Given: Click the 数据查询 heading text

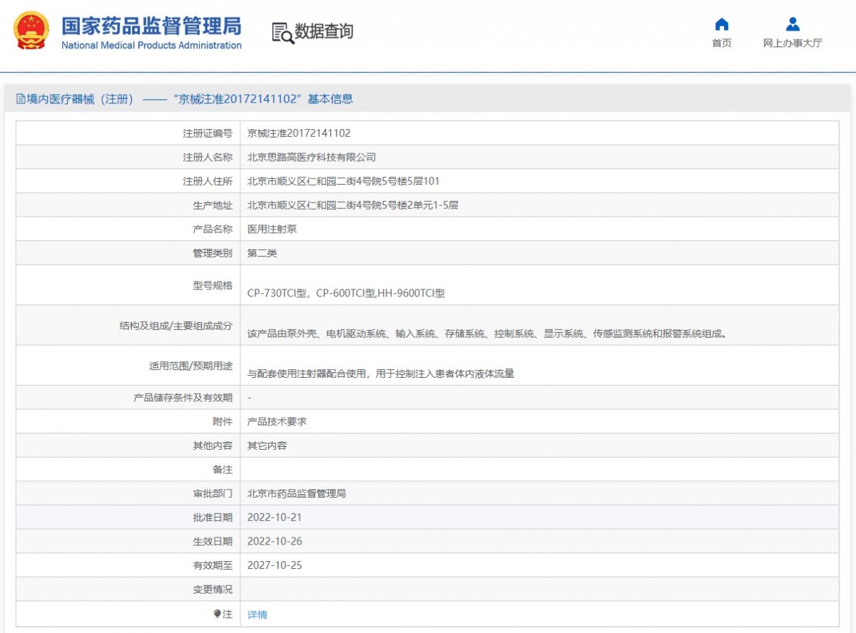Looking at the screenshot, I should [324, 31].
